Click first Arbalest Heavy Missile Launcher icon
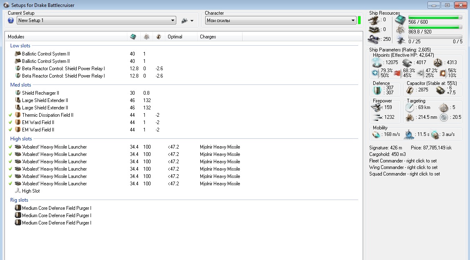 coord(18,147)
